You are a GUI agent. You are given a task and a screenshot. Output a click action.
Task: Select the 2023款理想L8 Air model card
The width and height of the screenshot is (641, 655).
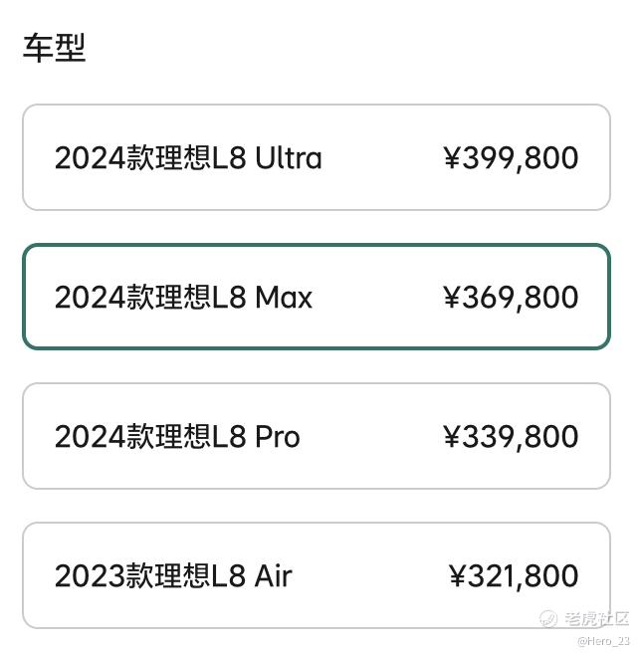click(x=317, y=575)
